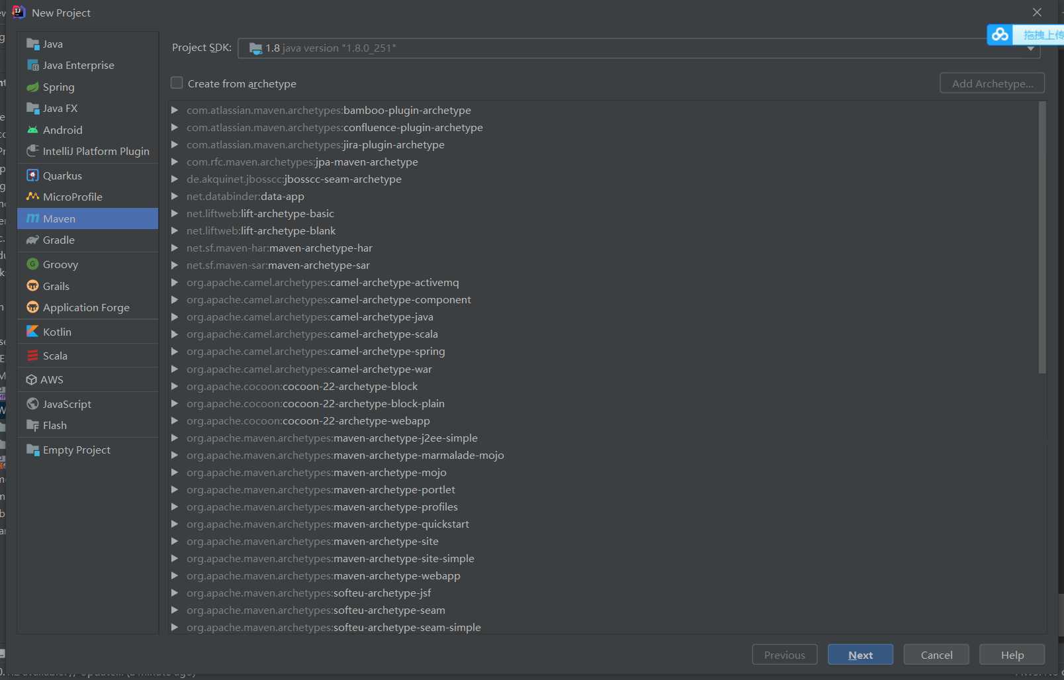The height and width of the screenshot is (680, 1064).
Task: Close the New Project dialog
Action: (x=1037, y=13)
